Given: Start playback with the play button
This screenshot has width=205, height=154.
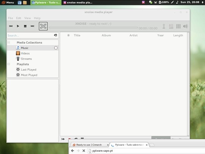Looking at the screenshot, I should point(18,26).
